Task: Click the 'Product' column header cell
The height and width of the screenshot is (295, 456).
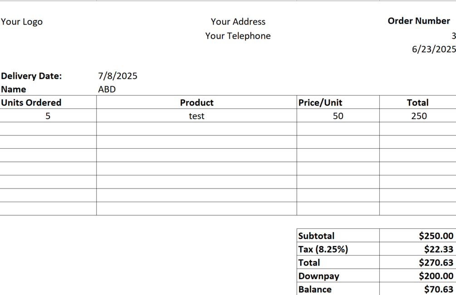Action: pyautogui.click(x=196, y=103)
